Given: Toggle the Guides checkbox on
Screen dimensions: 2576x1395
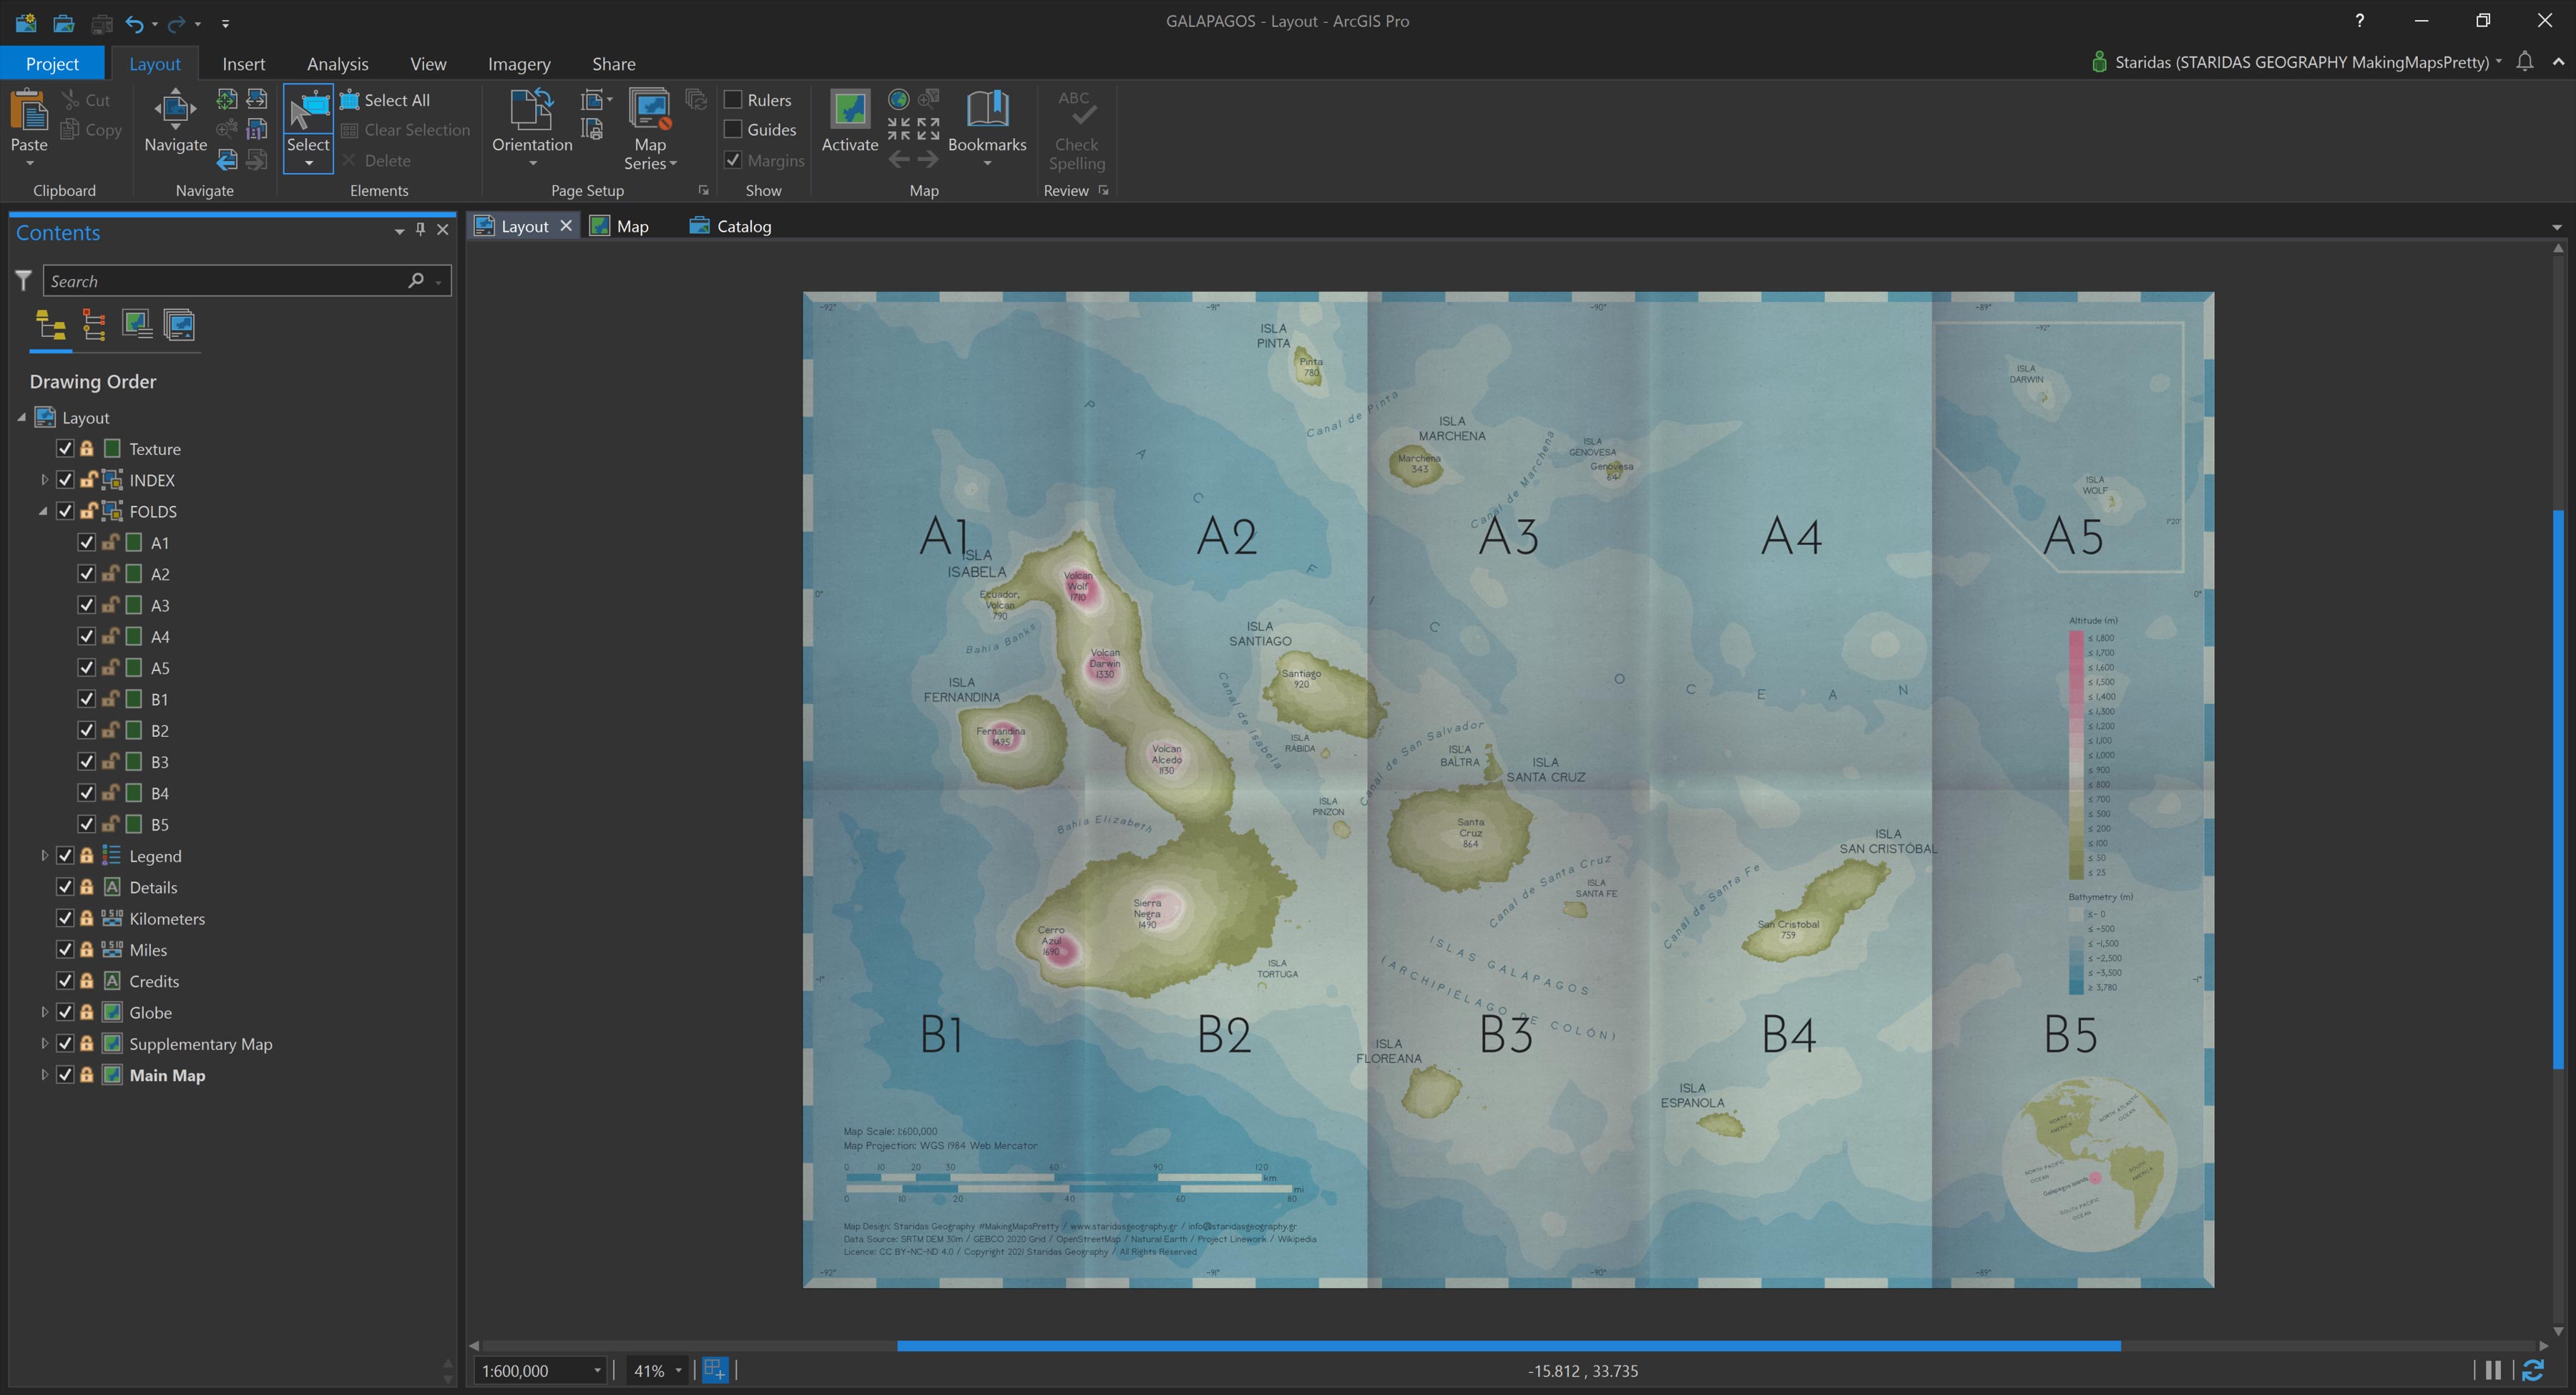Looking at the screenshot, I should pos(735,130).
